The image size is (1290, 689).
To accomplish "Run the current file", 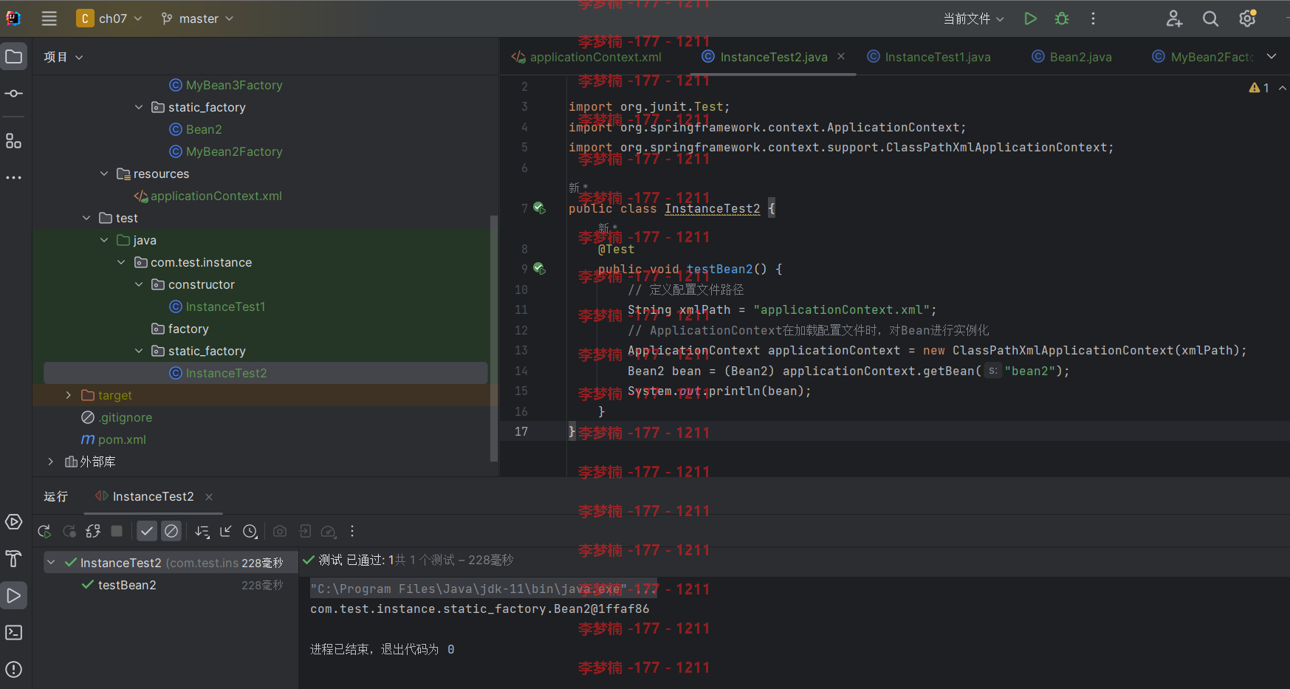I will coord(1030,18).
